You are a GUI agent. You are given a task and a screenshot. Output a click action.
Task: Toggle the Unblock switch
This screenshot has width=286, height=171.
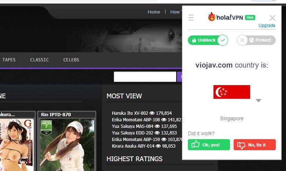click(x=208, y=40)
